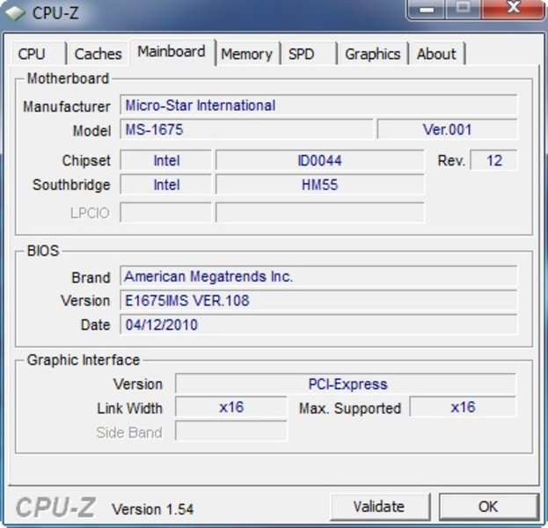Click the American Megatrends Inc. brand field
The height and width of the screenshot is (528, 548).
tap(318, 276)
